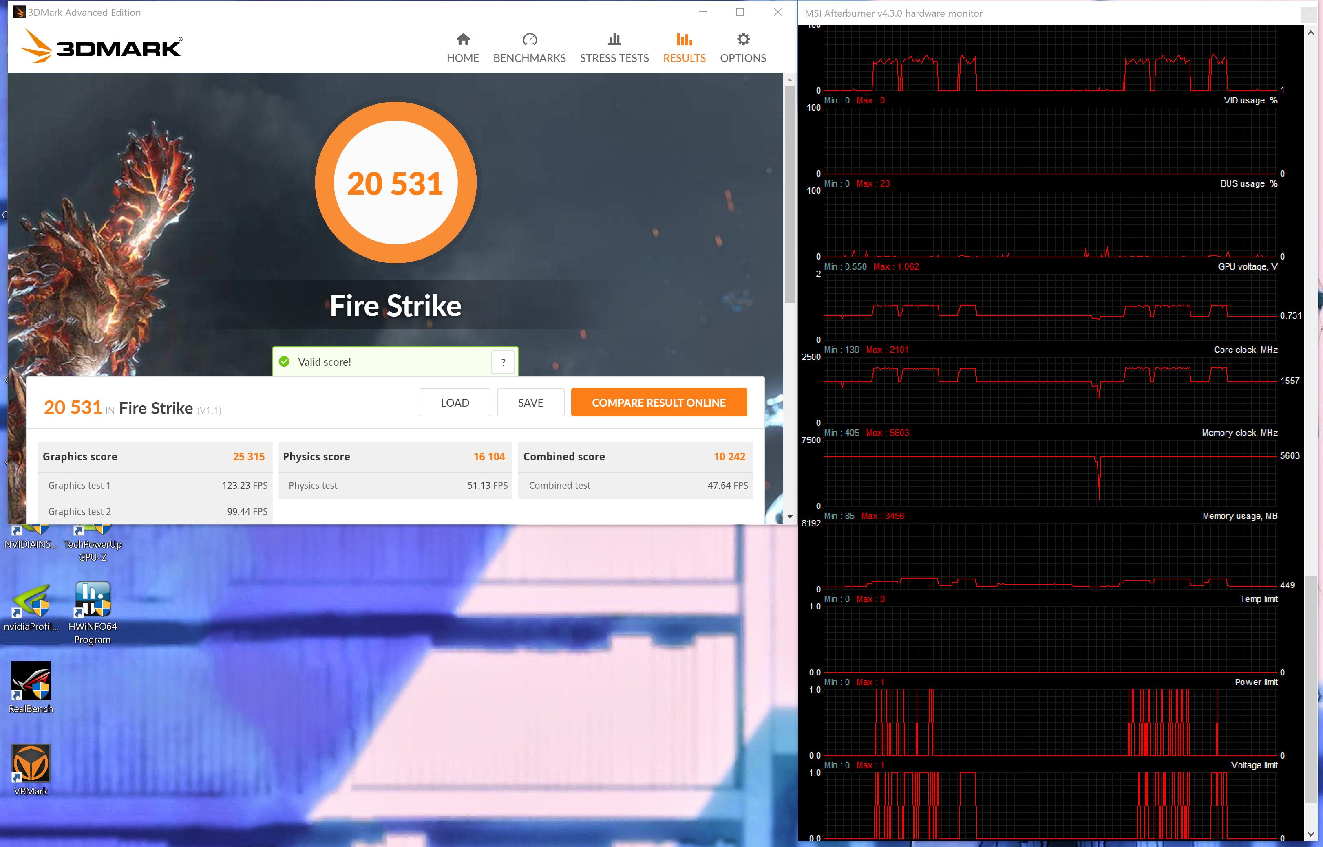This screenshot has width=1323, height=847.
Task: Click the Benchmarks gauge icon
Action: [x=530, y=40]
